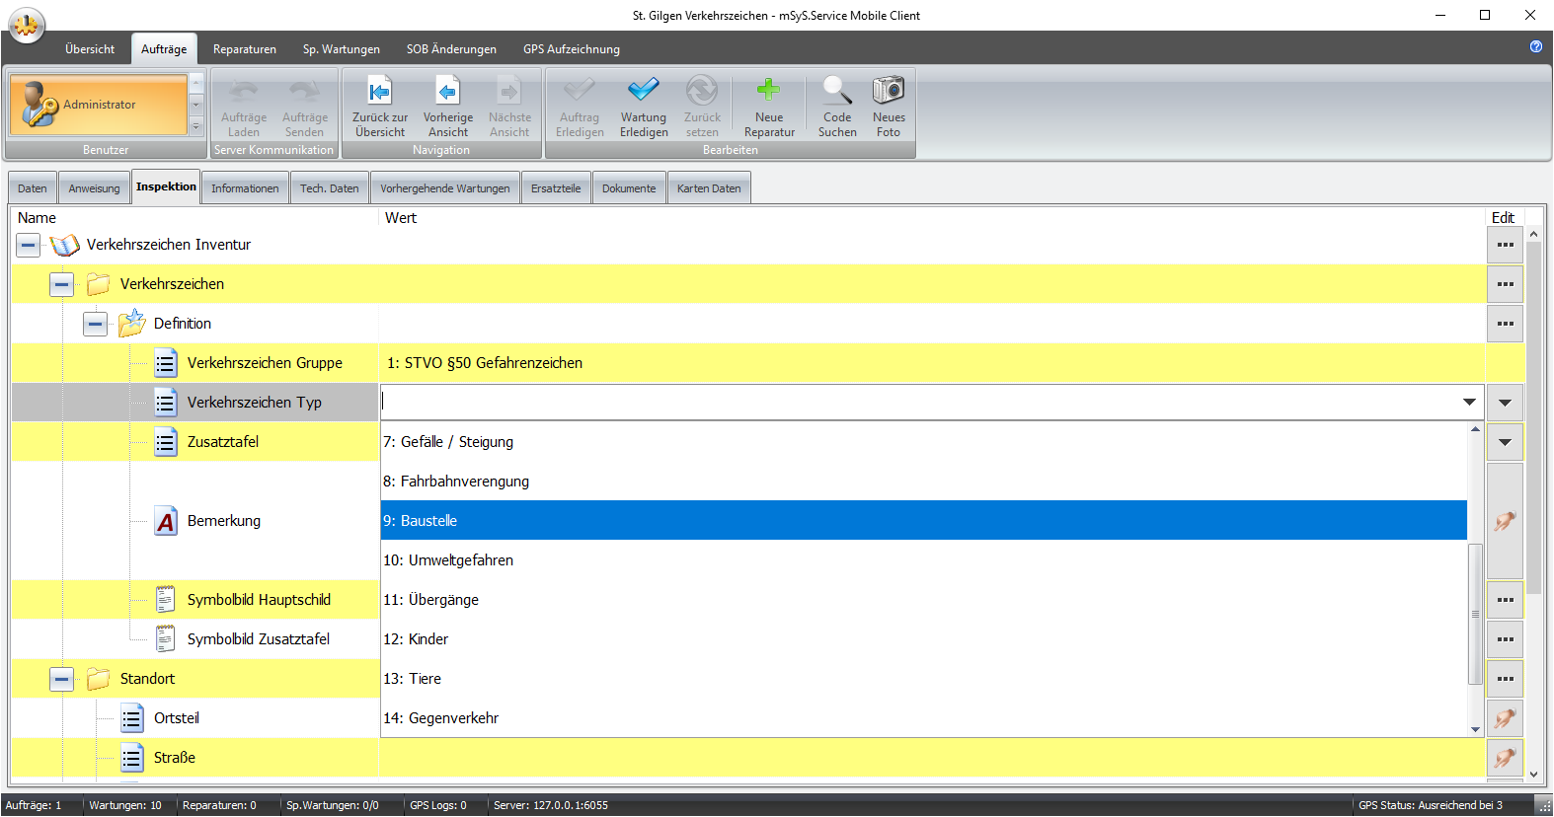Collapse the Verkehrszeichen Inventur node
The image size is (1554, 817).
29,245
